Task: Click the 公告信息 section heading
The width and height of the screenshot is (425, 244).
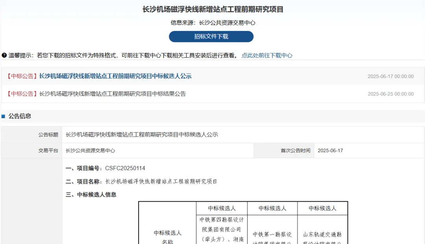Action: click(x=20, y=116)
